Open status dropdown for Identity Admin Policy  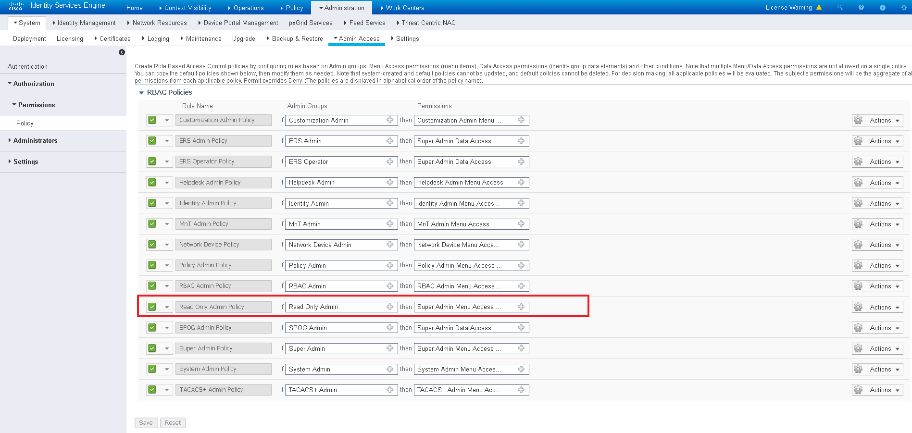point(167,203)
